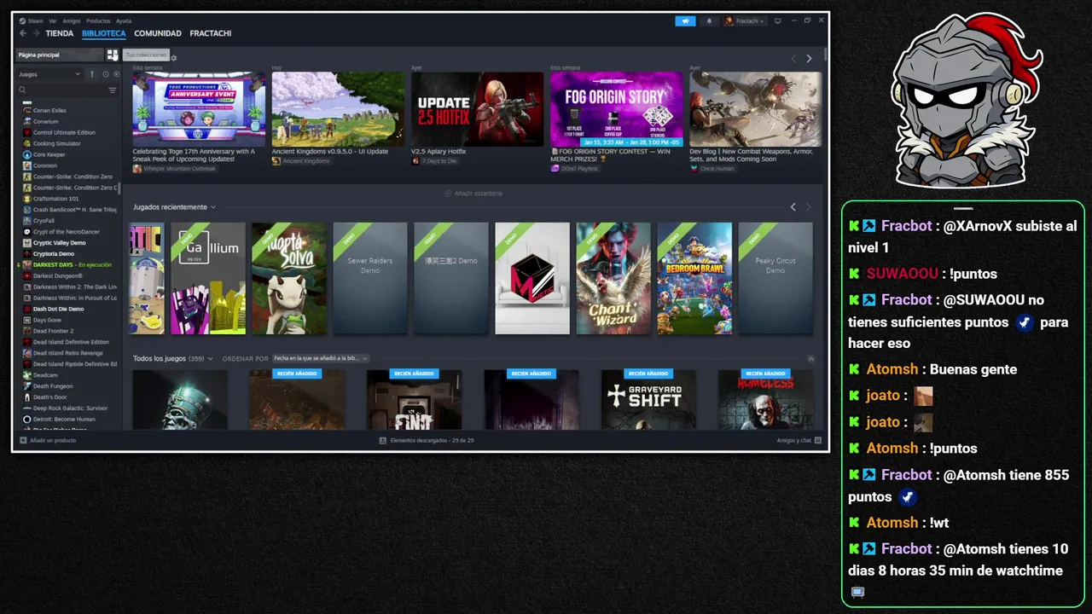Image resolution: width=1092 pixels, height=614 pixels.
Task: Select the BIBLIOTECA tab
Action: pyautogui.click(x=104, y=33)
